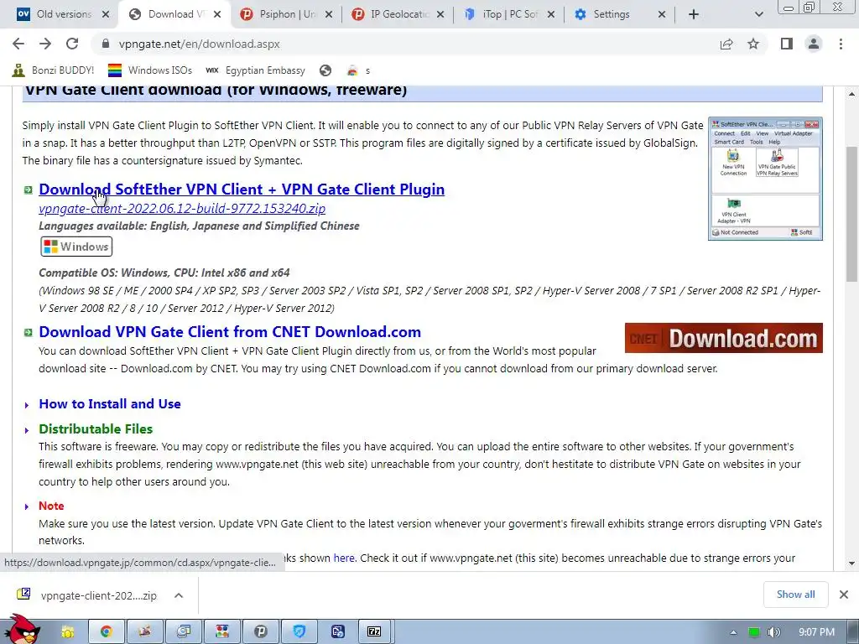The width and height of the screenshot is (859, 644).
Task: Open the Windows ISOs bookmark
Action: click(x=150, y=70)
